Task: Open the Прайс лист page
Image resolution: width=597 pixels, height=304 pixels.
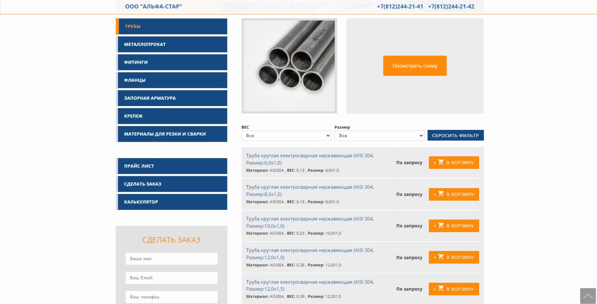Action: point(172,166)
